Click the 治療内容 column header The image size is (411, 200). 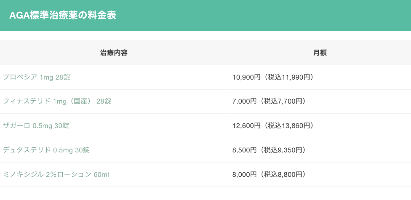(114, 53)
